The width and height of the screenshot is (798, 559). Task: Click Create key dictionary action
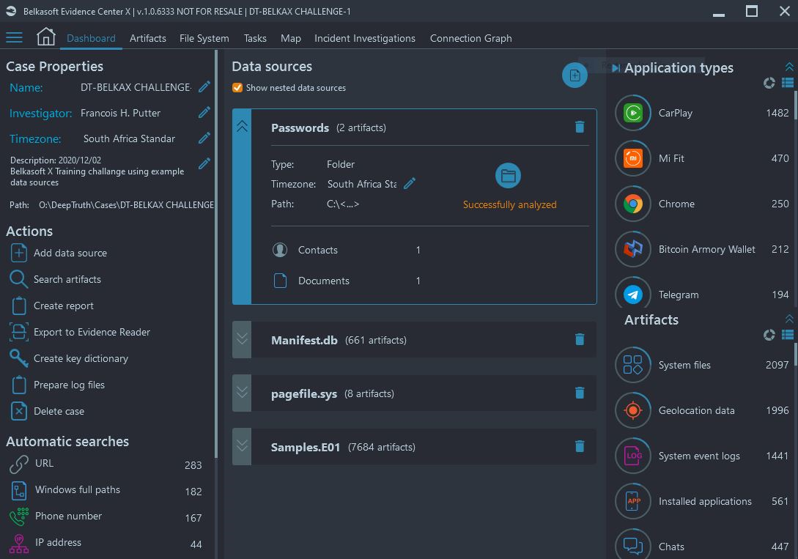(69, 358)
